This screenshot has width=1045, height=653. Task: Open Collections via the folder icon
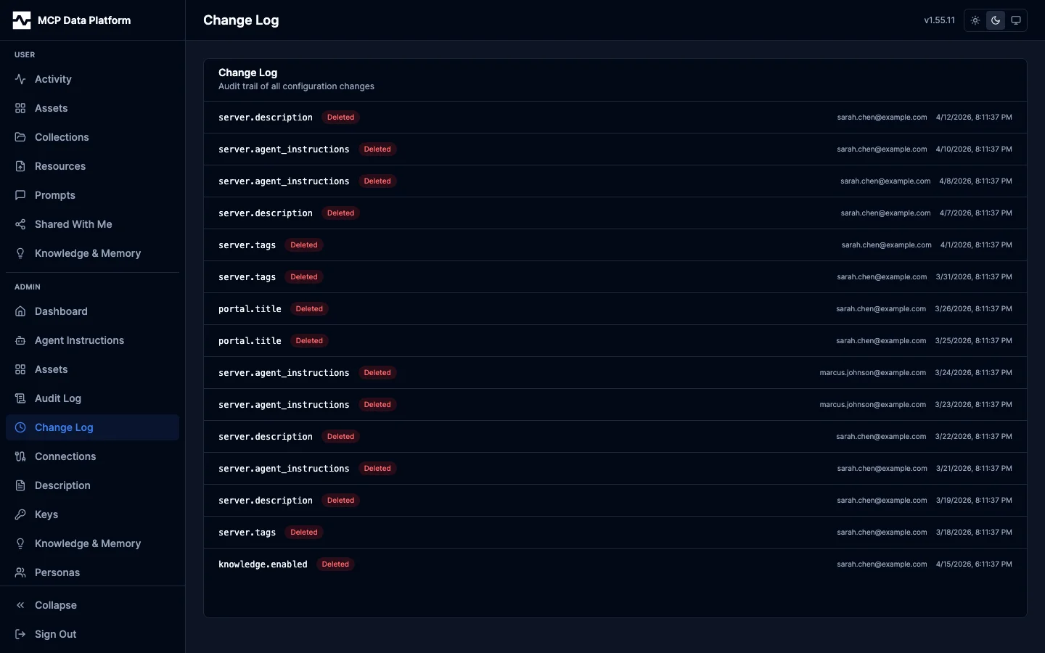(x=20, y=137)
